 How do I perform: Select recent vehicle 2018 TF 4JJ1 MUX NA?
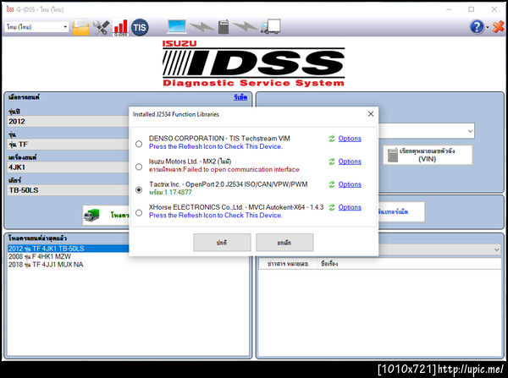(46, 265)
